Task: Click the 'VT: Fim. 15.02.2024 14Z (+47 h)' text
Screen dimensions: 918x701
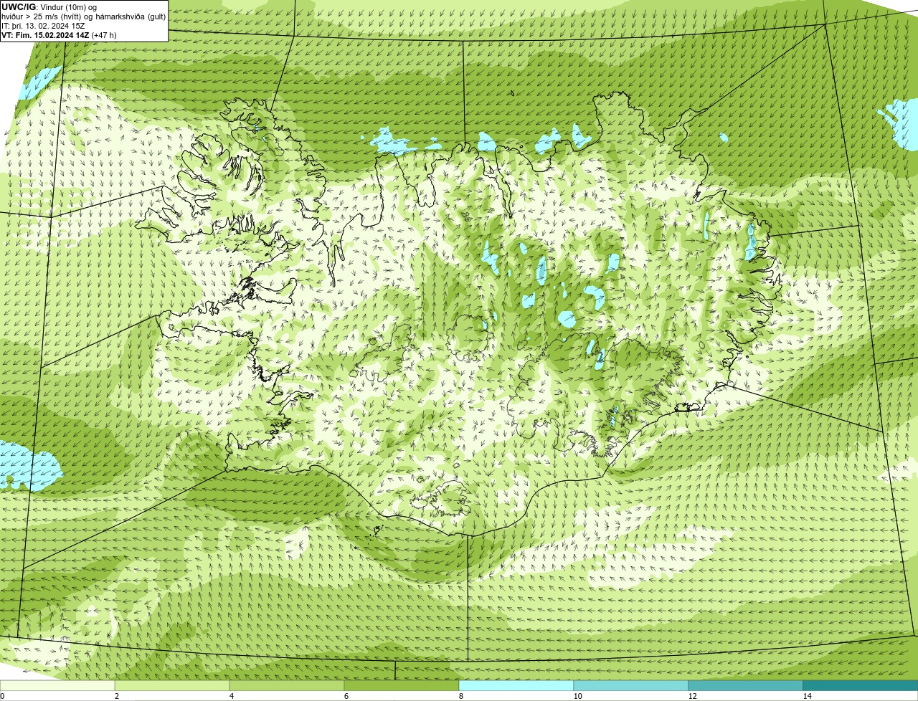Action: [59, 35]
